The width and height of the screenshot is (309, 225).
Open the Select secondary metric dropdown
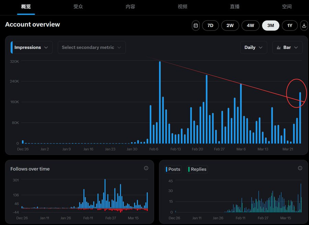(x=91, y=47)
